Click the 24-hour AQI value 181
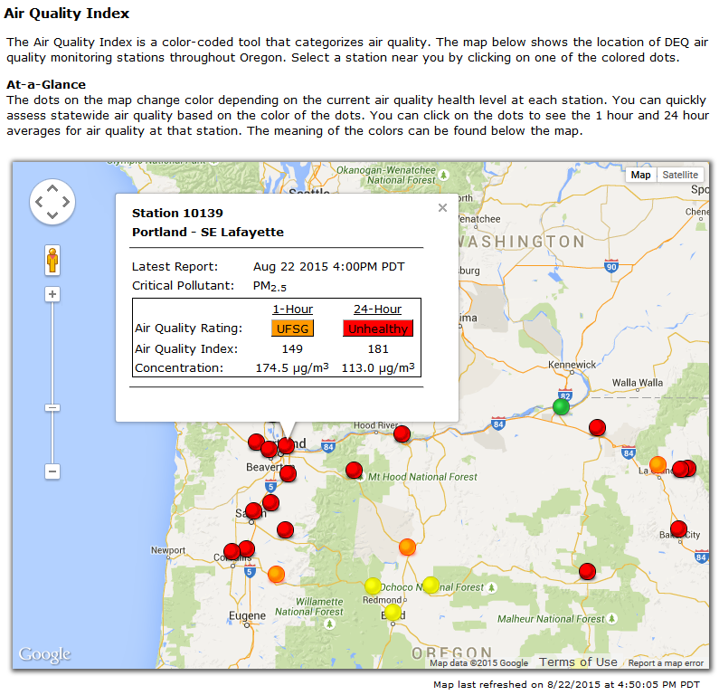Screen dimensions: 719x695 [x=378, y=348]
